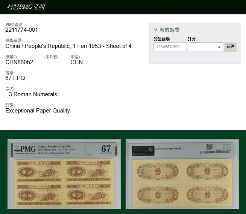Open the back image of the graded banknote sheet
The width and height of the screenshot is (246, 214).
182,174
